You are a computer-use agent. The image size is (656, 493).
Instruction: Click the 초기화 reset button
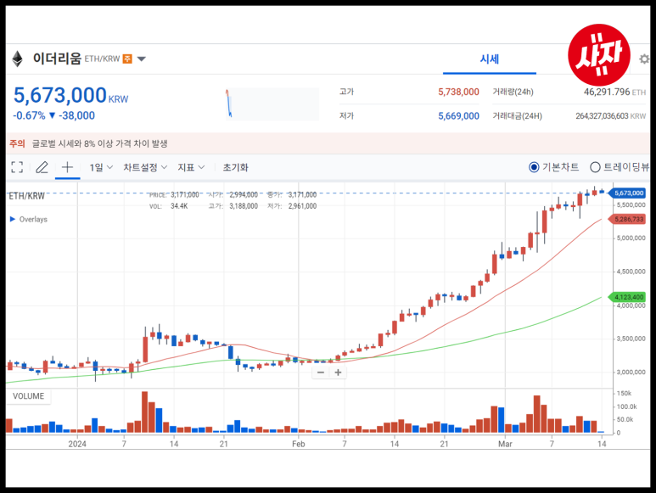click(236, 167)
